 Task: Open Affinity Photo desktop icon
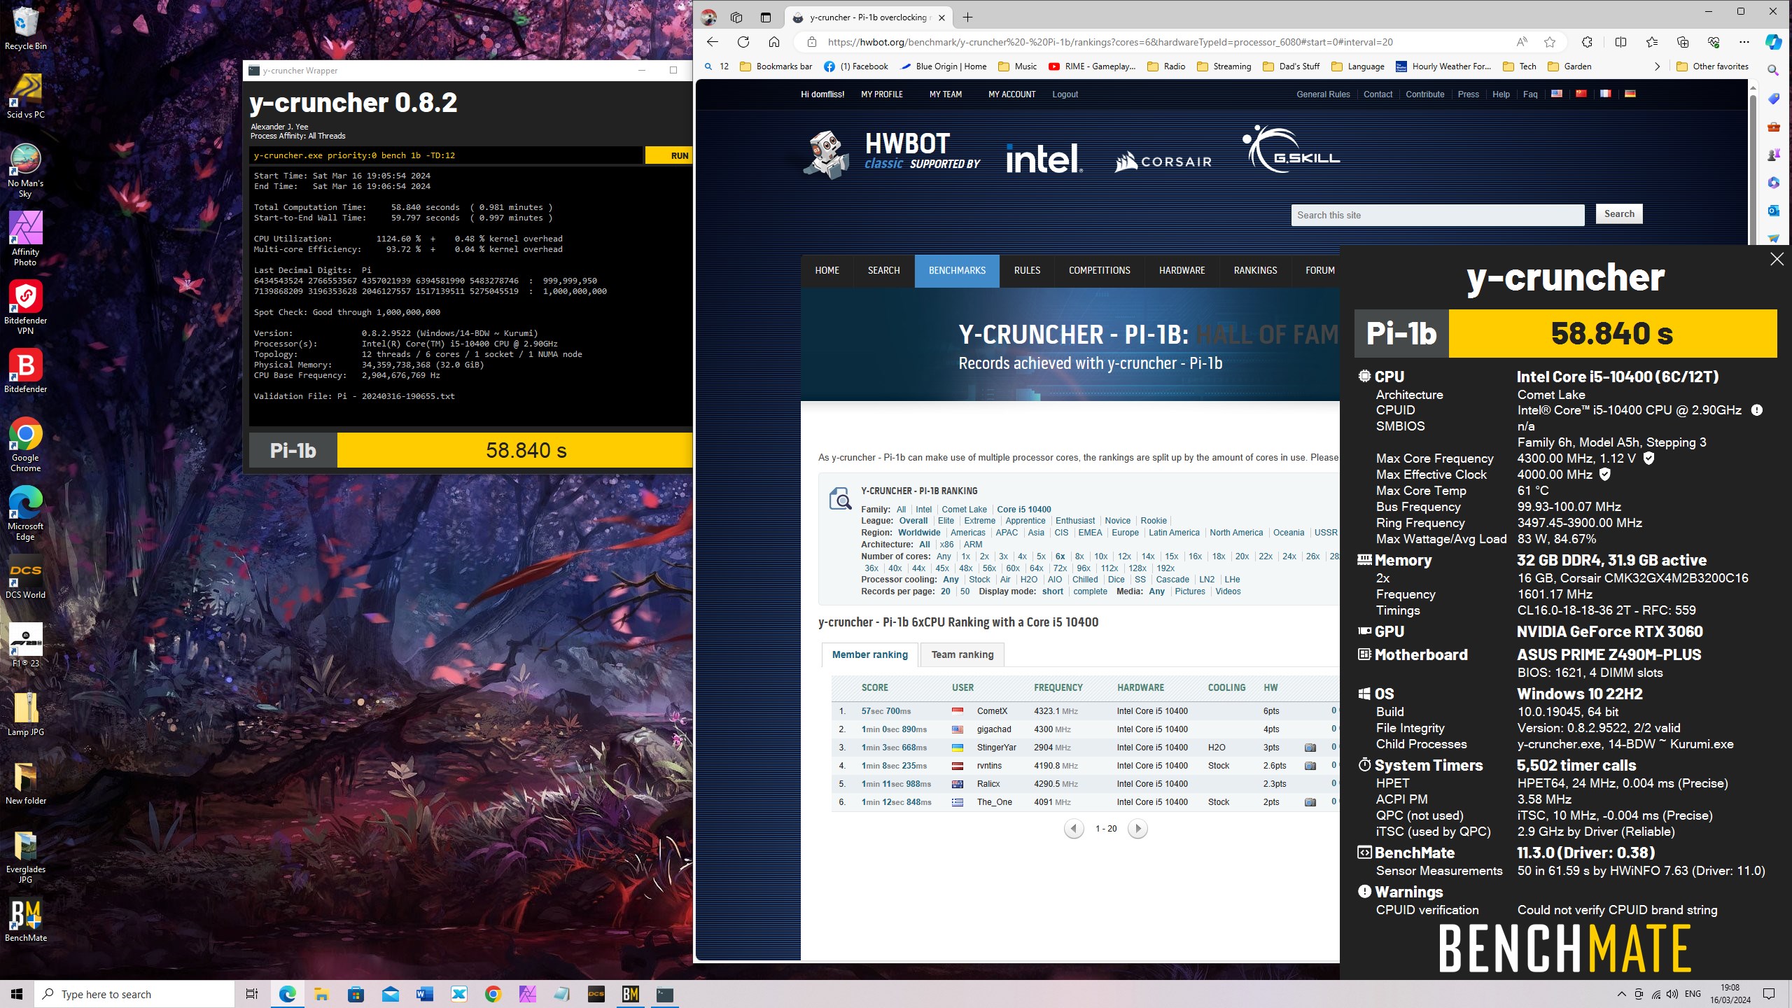[x=25, y=239]
